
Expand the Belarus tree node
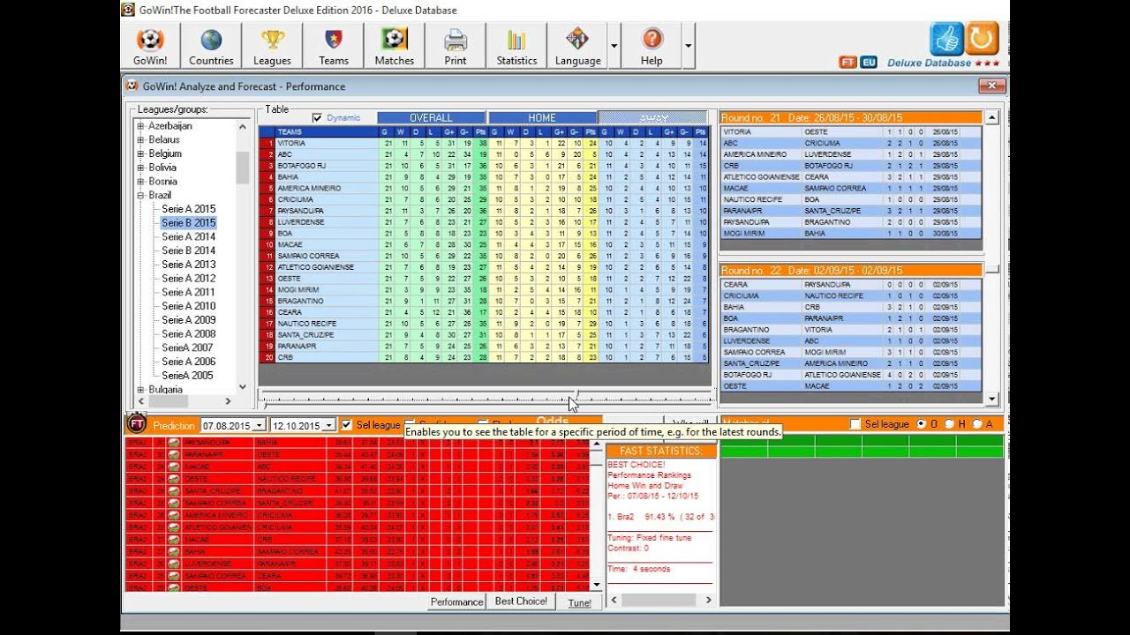140,139
